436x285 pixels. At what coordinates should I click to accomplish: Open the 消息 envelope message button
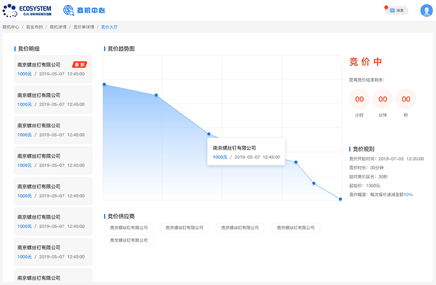click(397, 11)
